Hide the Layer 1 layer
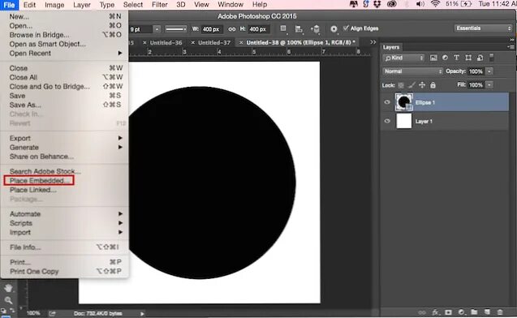Image resolution: width=517 pixels, height=318 pixels. click(x=387, y=121)
